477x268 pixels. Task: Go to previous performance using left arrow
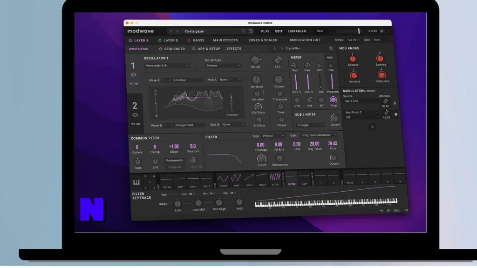(171, 31)
